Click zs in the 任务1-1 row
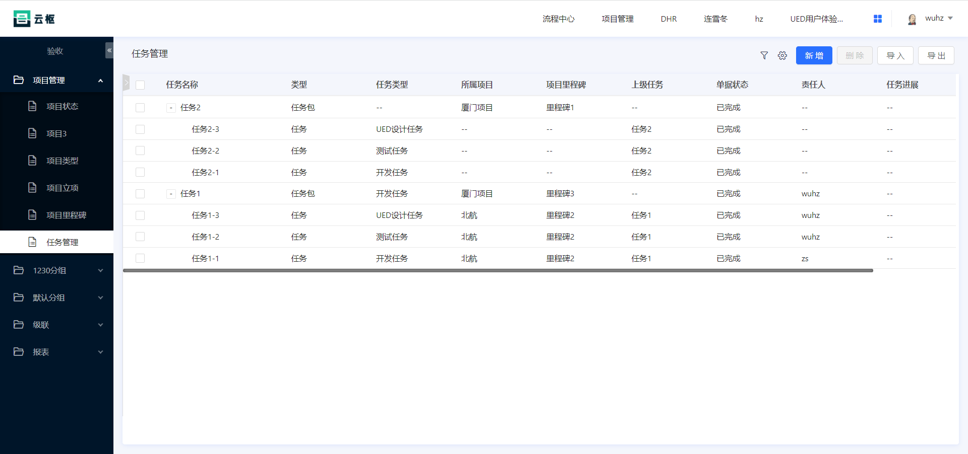This screenshot has width=968, height=454. (x=805, y=259)
